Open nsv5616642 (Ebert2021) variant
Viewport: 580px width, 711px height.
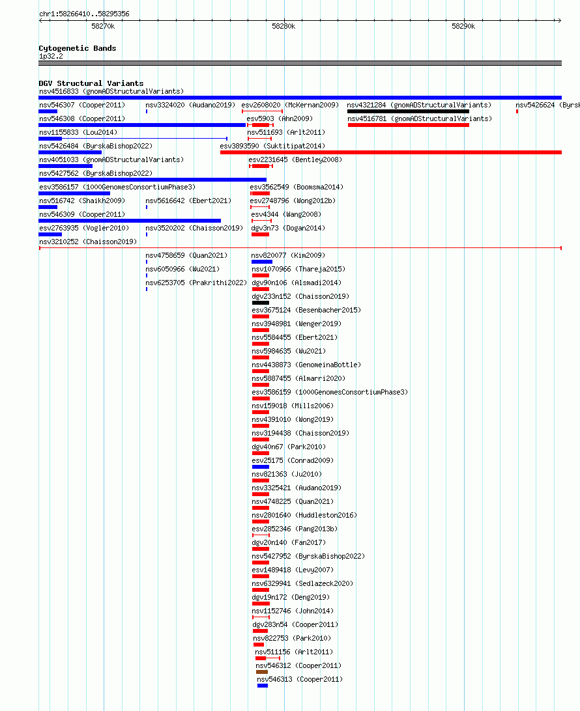(188, 200)
